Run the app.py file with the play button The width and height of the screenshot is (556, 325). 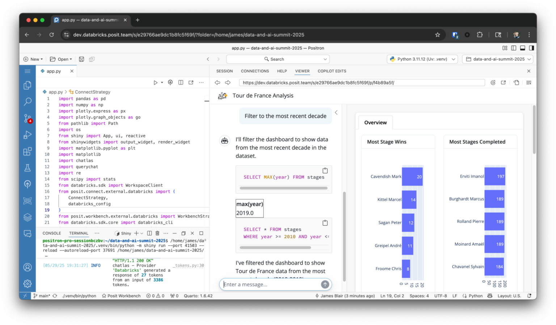156,82
